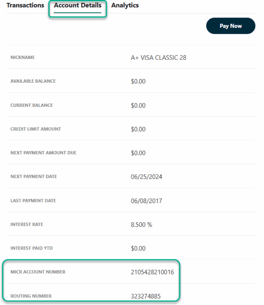
Task: Select the Next Payment Amount Due label
Action: (x=43, y=153)
